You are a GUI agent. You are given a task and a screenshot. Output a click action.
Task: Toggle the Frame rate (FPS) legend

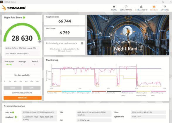[x=54, y=92]
